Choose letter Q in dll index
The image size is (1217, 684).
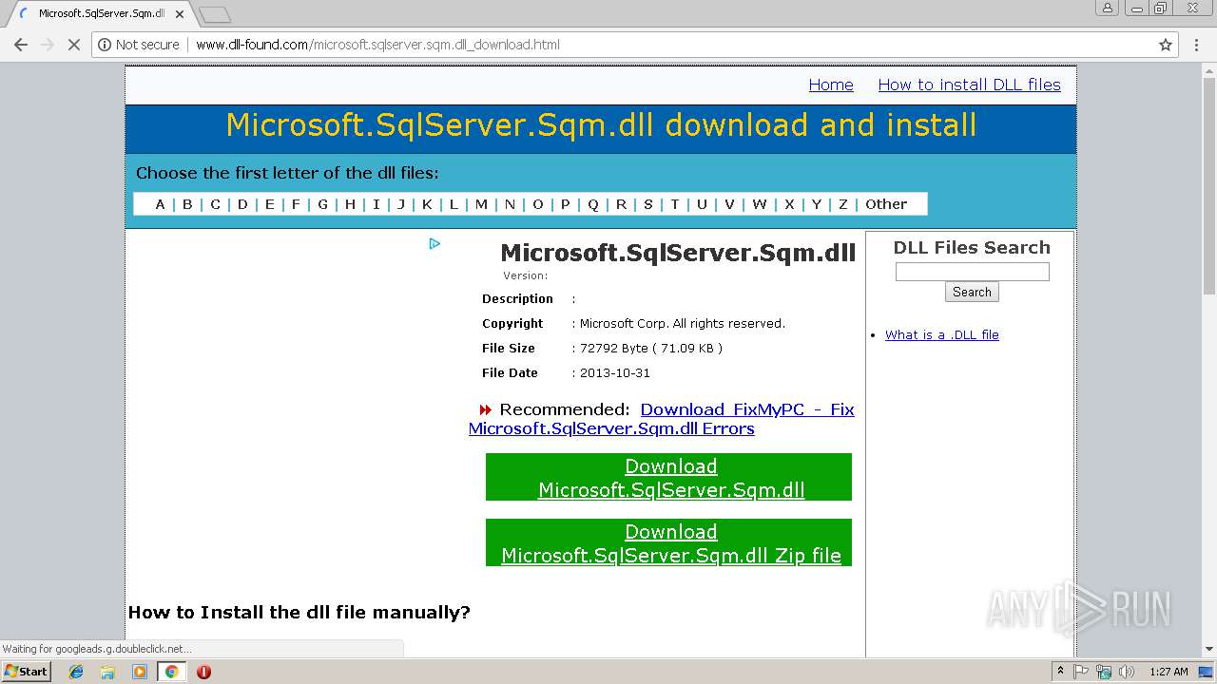pyautogui.click(x=593, y=204)
